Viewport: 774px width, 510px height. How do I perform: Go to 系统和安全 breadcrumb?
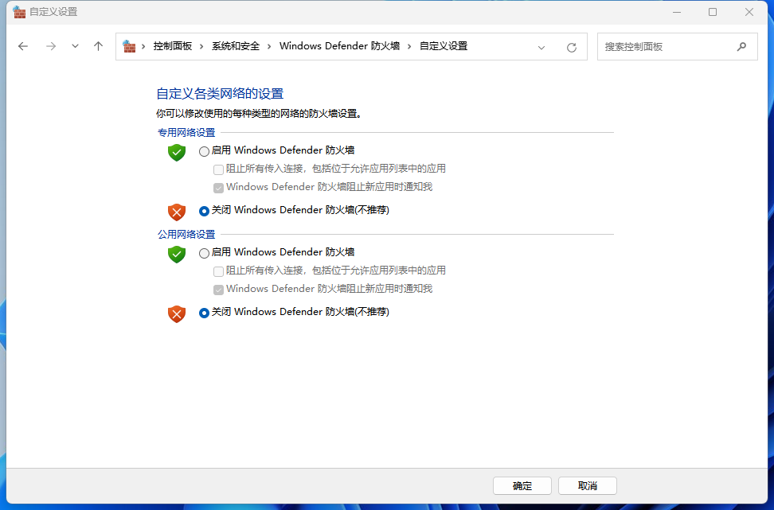tap(236, 46)
